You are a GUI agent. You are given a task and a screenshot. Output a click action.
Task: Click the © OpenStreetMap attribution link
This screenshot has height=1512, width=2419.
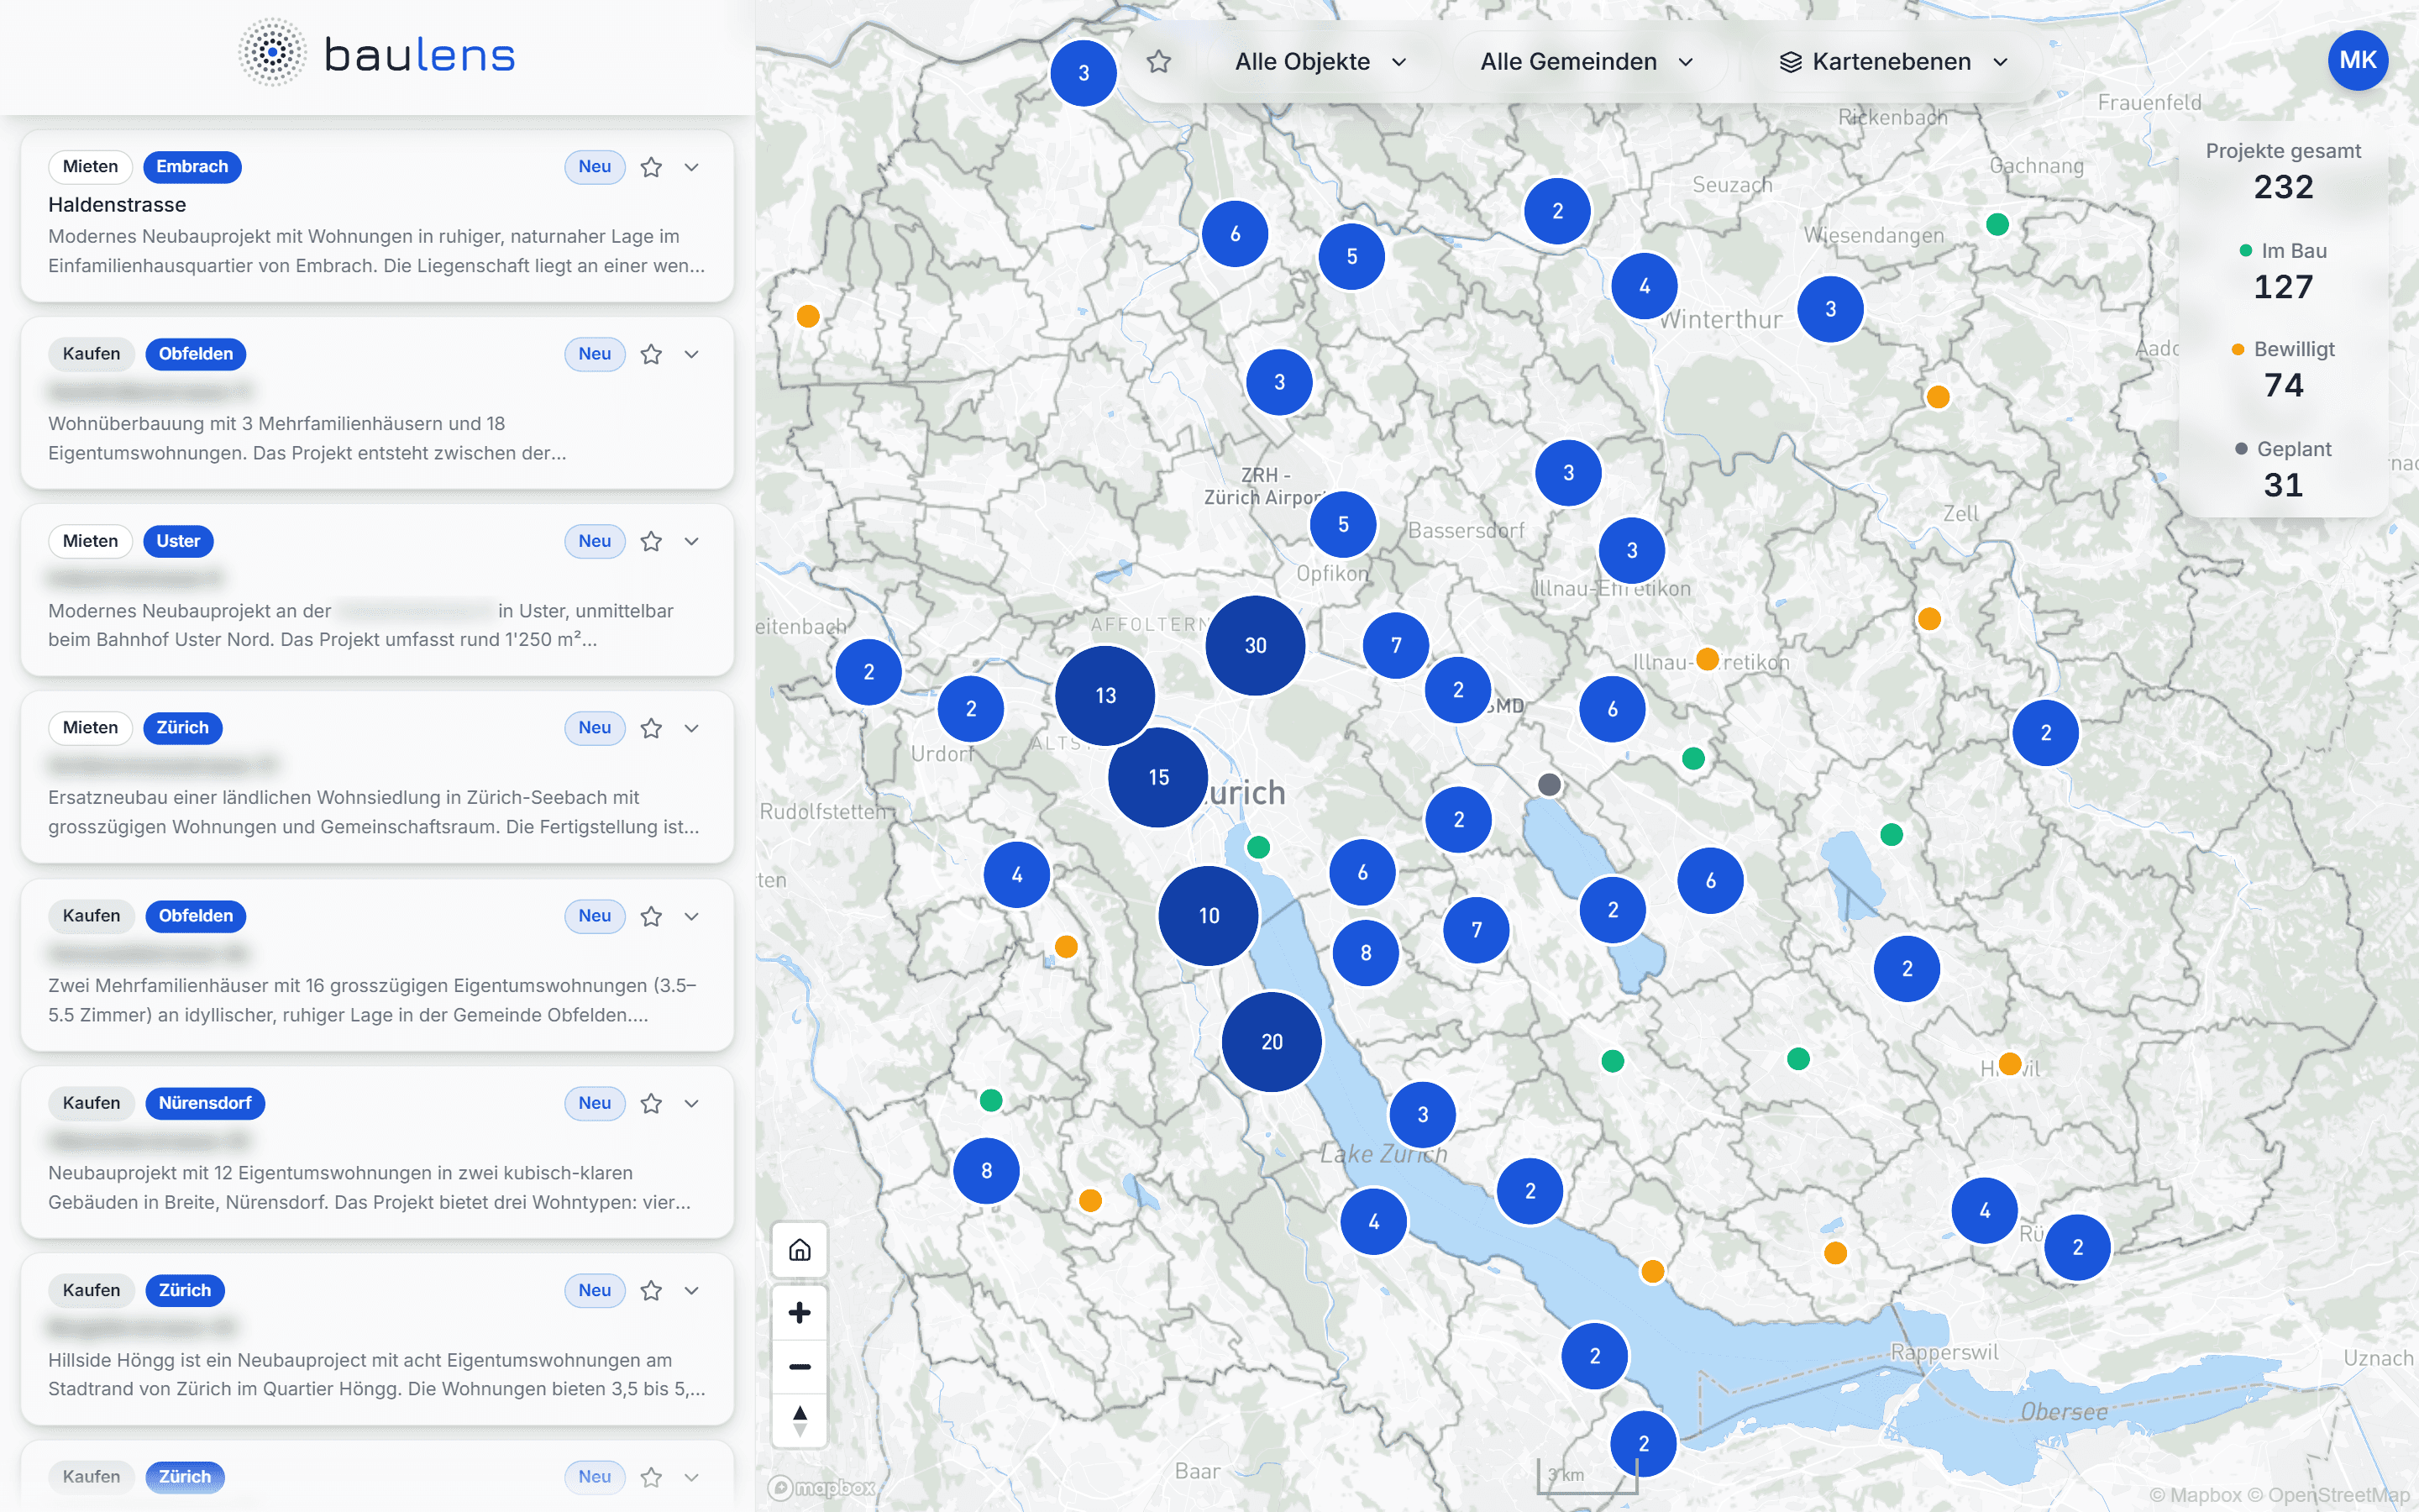pos(2329,1495)
